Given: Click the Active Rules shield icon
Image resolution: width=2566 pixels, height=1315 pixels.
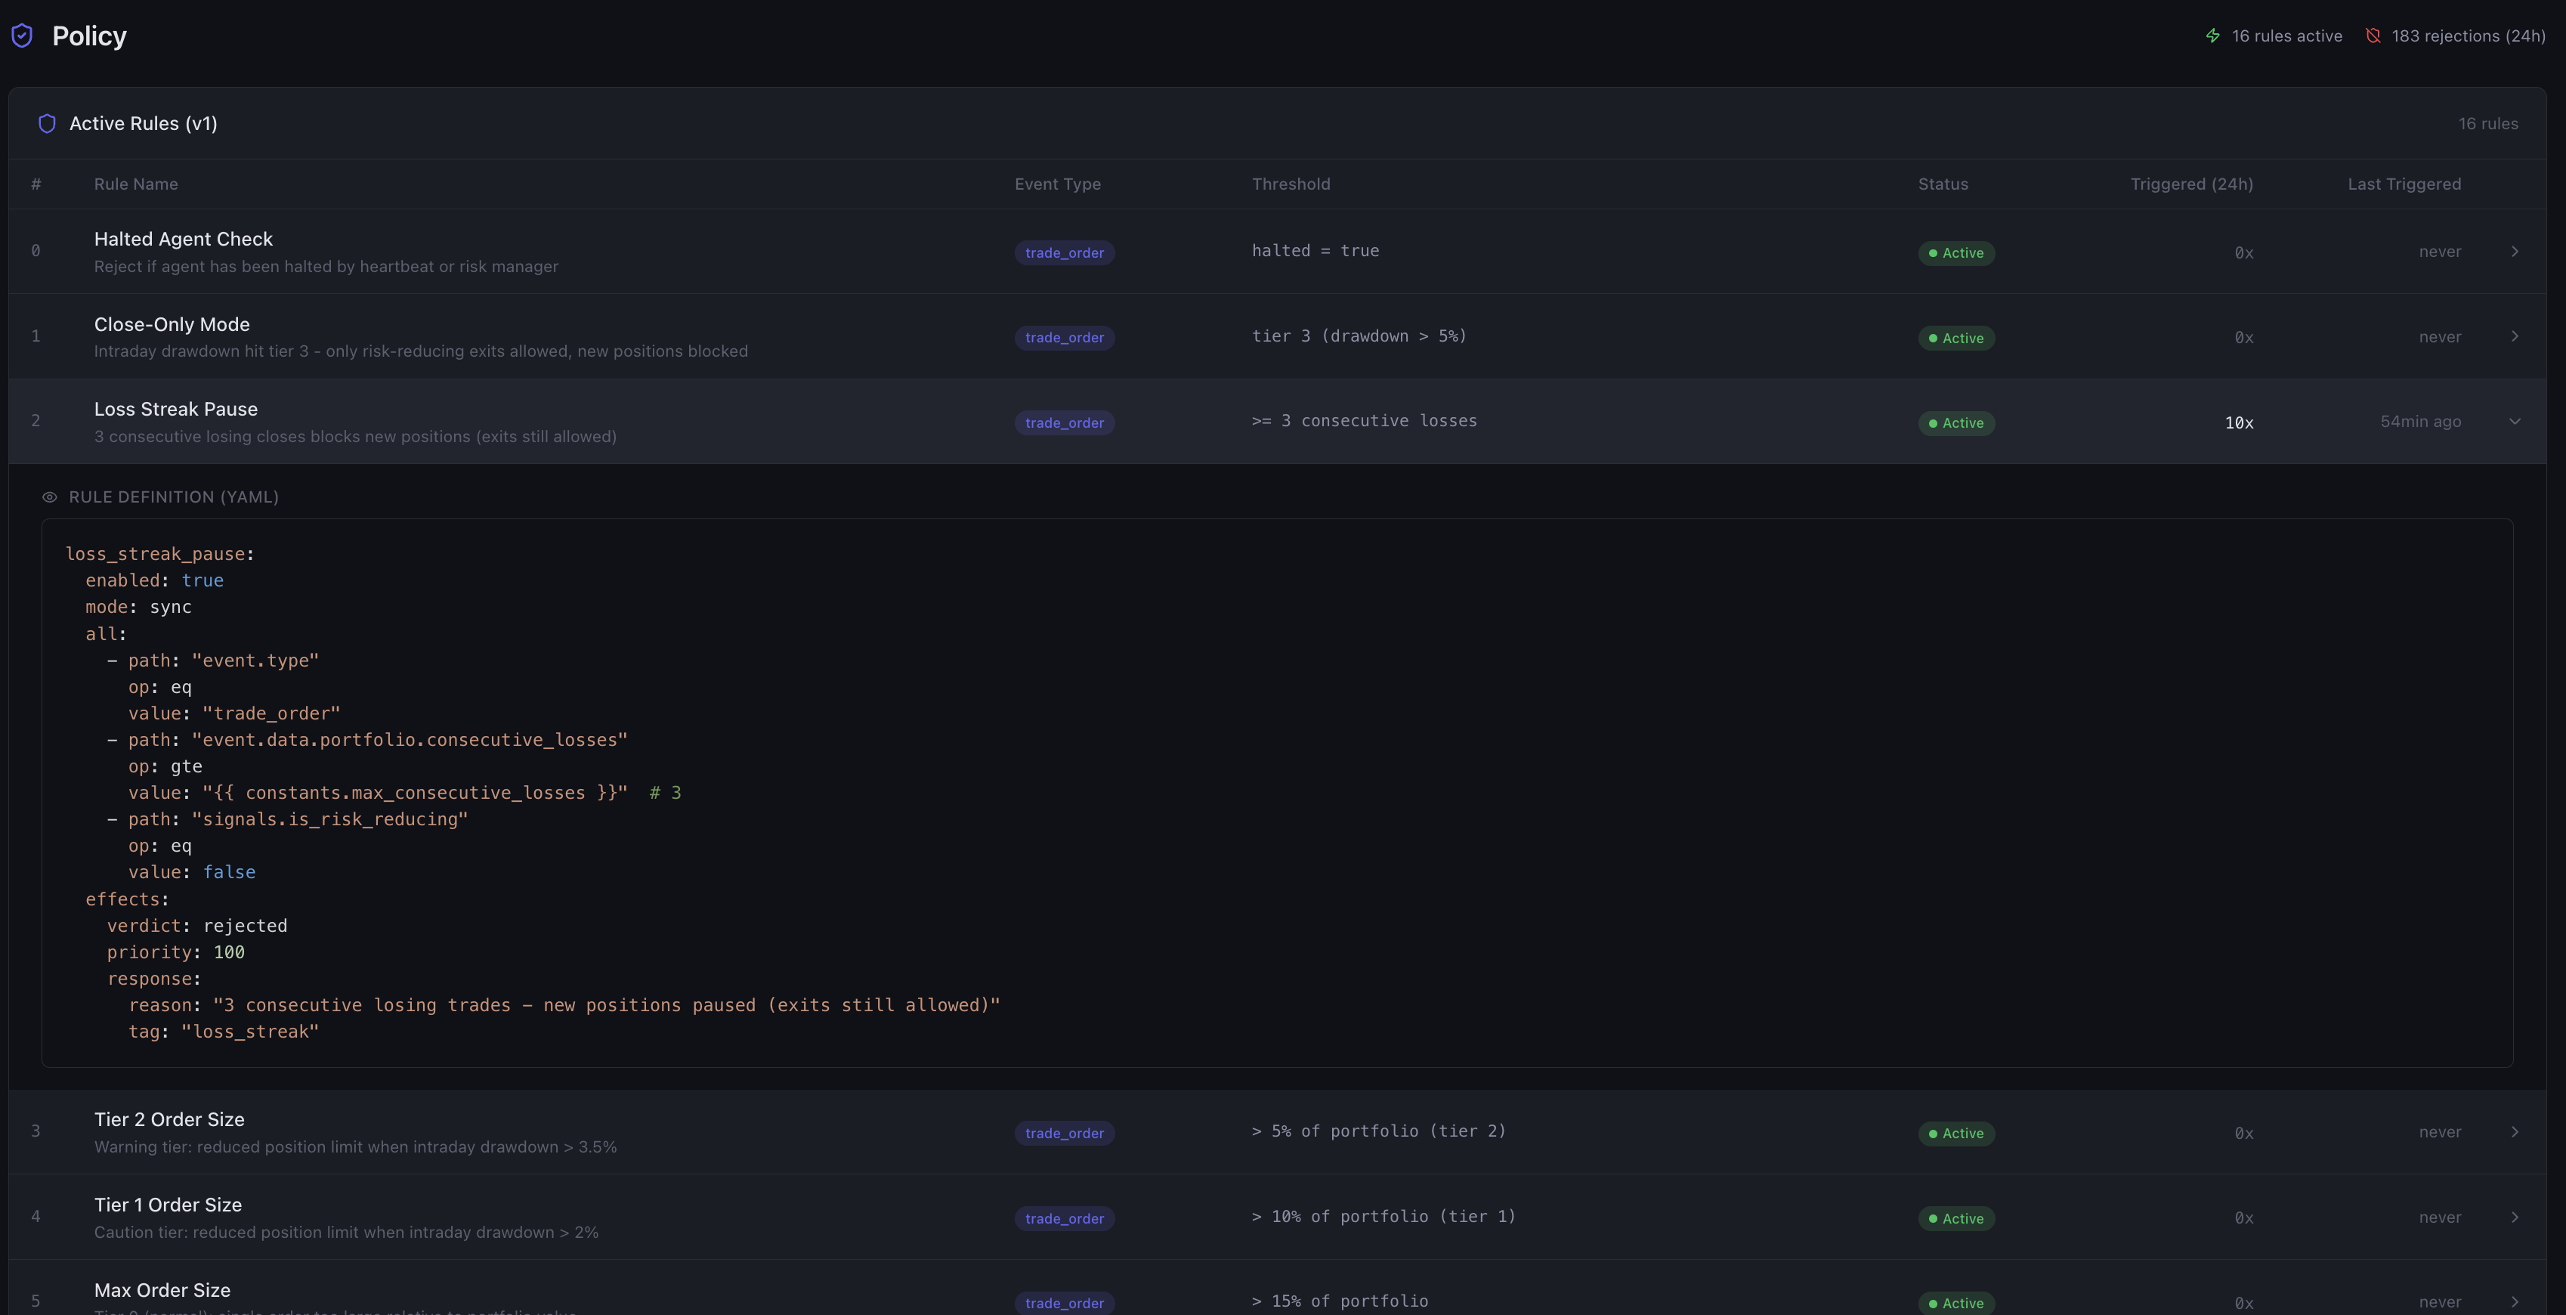Looking at the screenshot, I should (47, 123).
